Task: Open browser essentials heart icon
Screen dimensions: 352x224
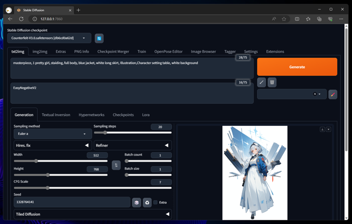Action: [x=330, y=19]
